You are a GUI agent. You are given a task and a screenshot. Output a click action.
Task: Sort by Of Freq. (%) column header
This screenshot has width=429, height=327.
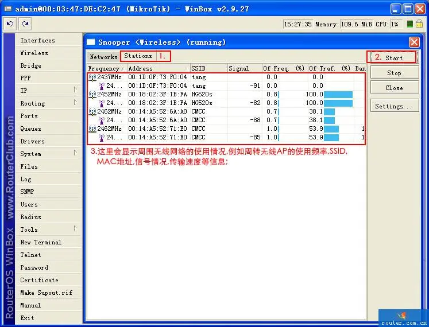coord(285,68)
